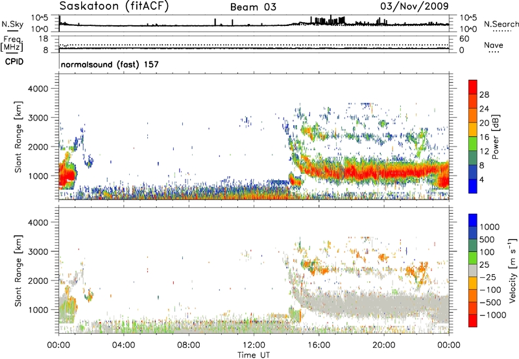Screen dimensions: 519x359
Task: Click the '04:00' time axis tick label
Action: click(x=123, y=345)
